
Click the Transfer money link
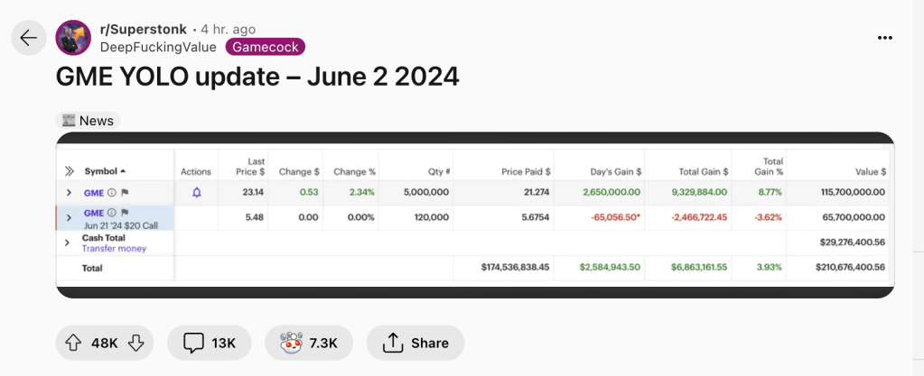tap(112, 248)
